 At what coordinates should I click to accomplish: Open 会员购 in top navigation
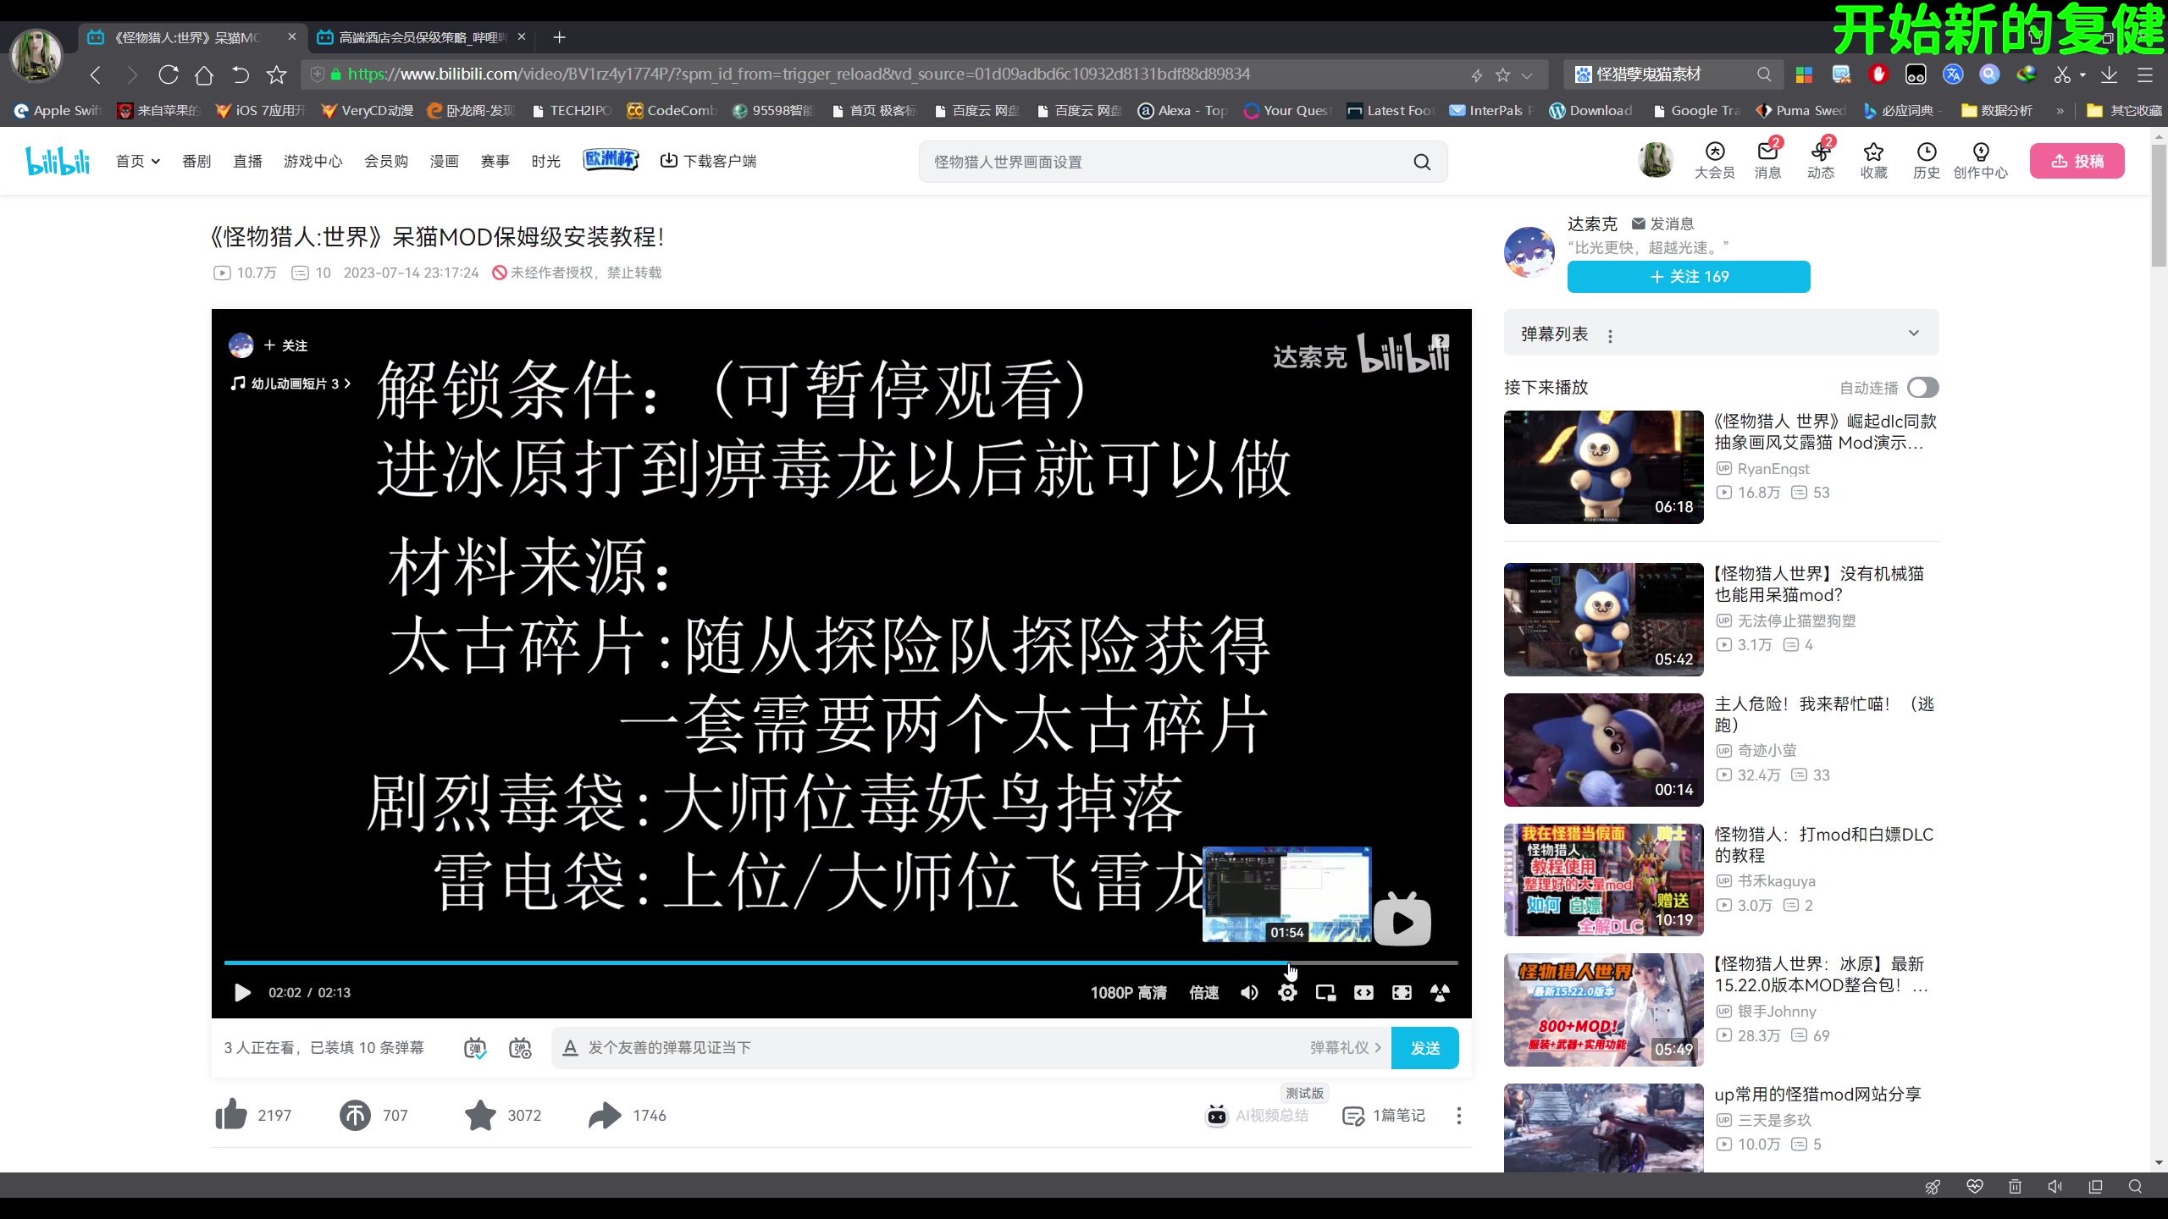(x=386, y=161)
